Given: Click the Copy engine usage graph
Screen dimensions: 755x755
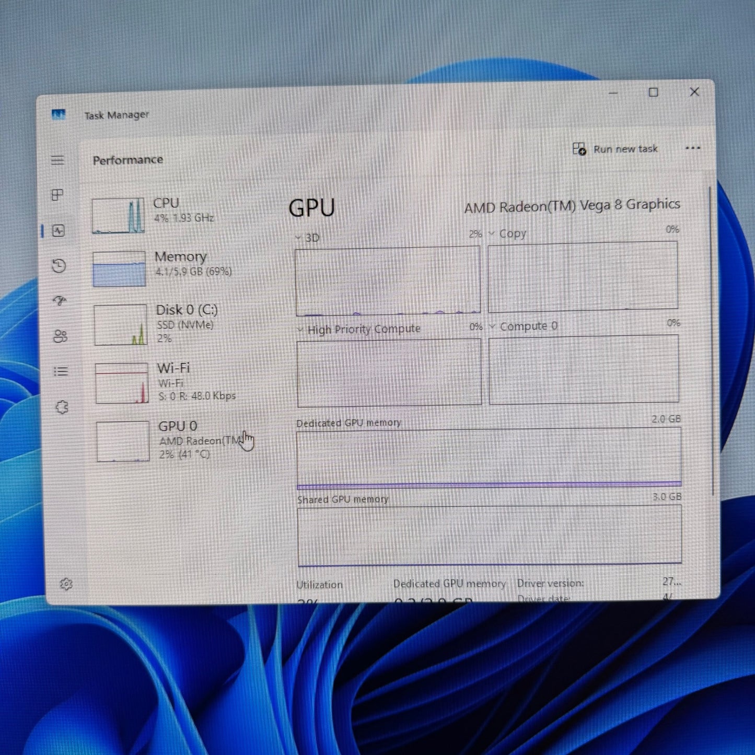Looking at the screenshot, I should [x=583, y=276].
